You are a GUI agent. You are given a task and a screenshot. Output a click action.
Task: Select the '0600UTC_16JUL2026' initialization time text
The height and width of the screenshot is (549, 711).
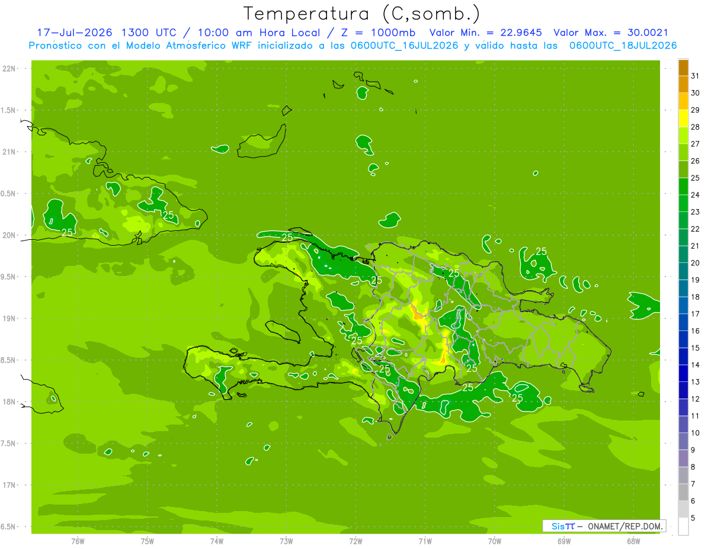405,46
